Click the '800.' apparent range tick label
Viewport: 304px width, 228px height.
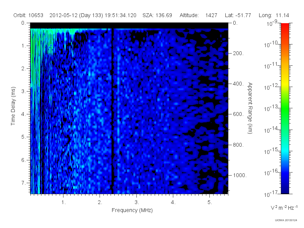tap(238, 145)
